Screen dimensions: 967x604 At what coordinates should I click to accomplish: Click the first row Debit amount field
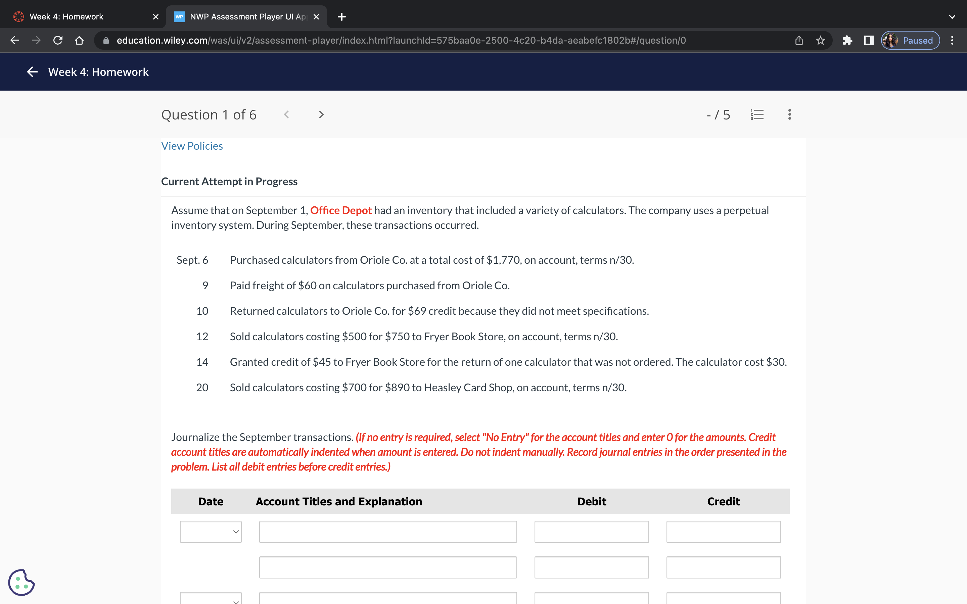[x=591, y=532]
